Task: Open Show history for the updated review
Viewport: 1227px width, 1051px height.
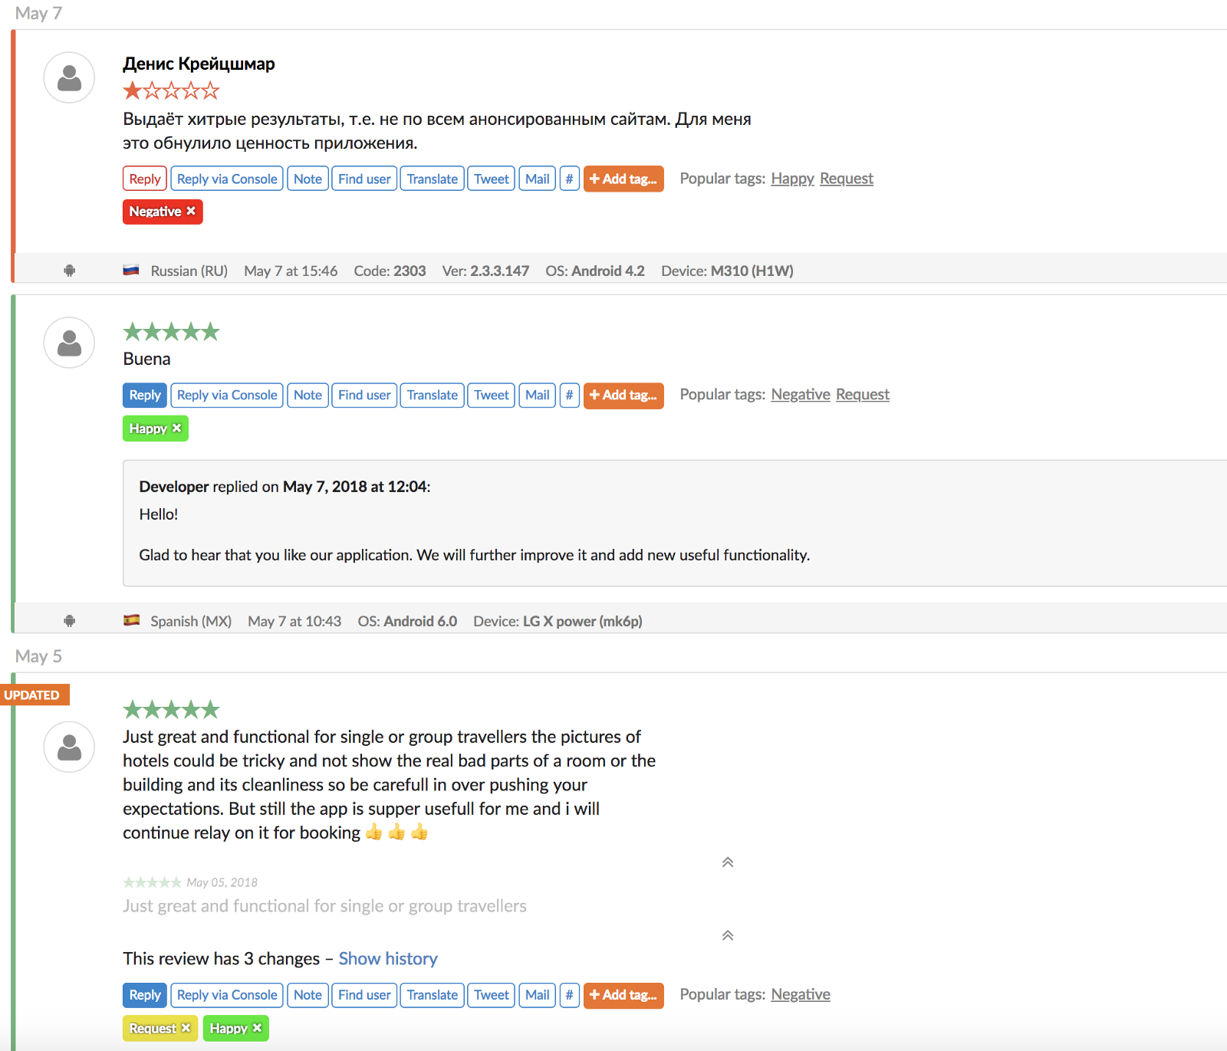Action: (388, 959)
